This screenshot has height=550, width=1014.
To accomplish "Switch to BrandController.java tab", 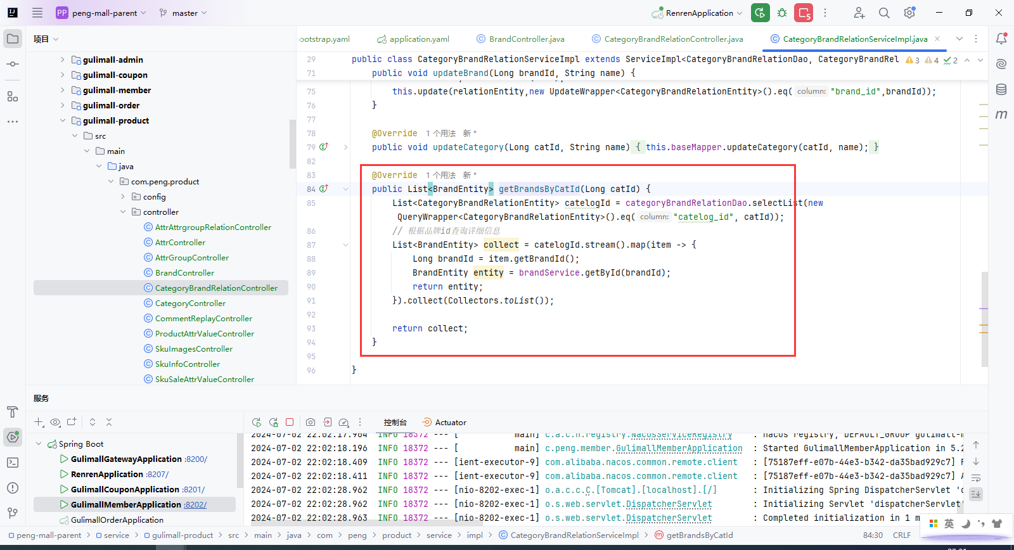I will click(520, 39).
